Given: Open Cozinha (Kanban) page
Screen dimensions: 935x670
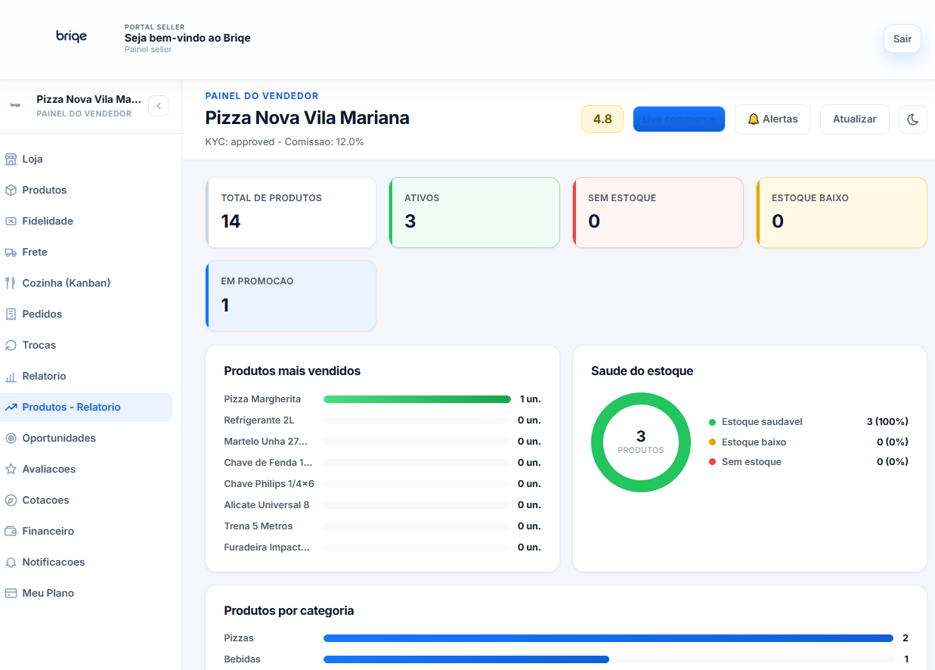Looking at the screenshot, I should pos(86,283).
